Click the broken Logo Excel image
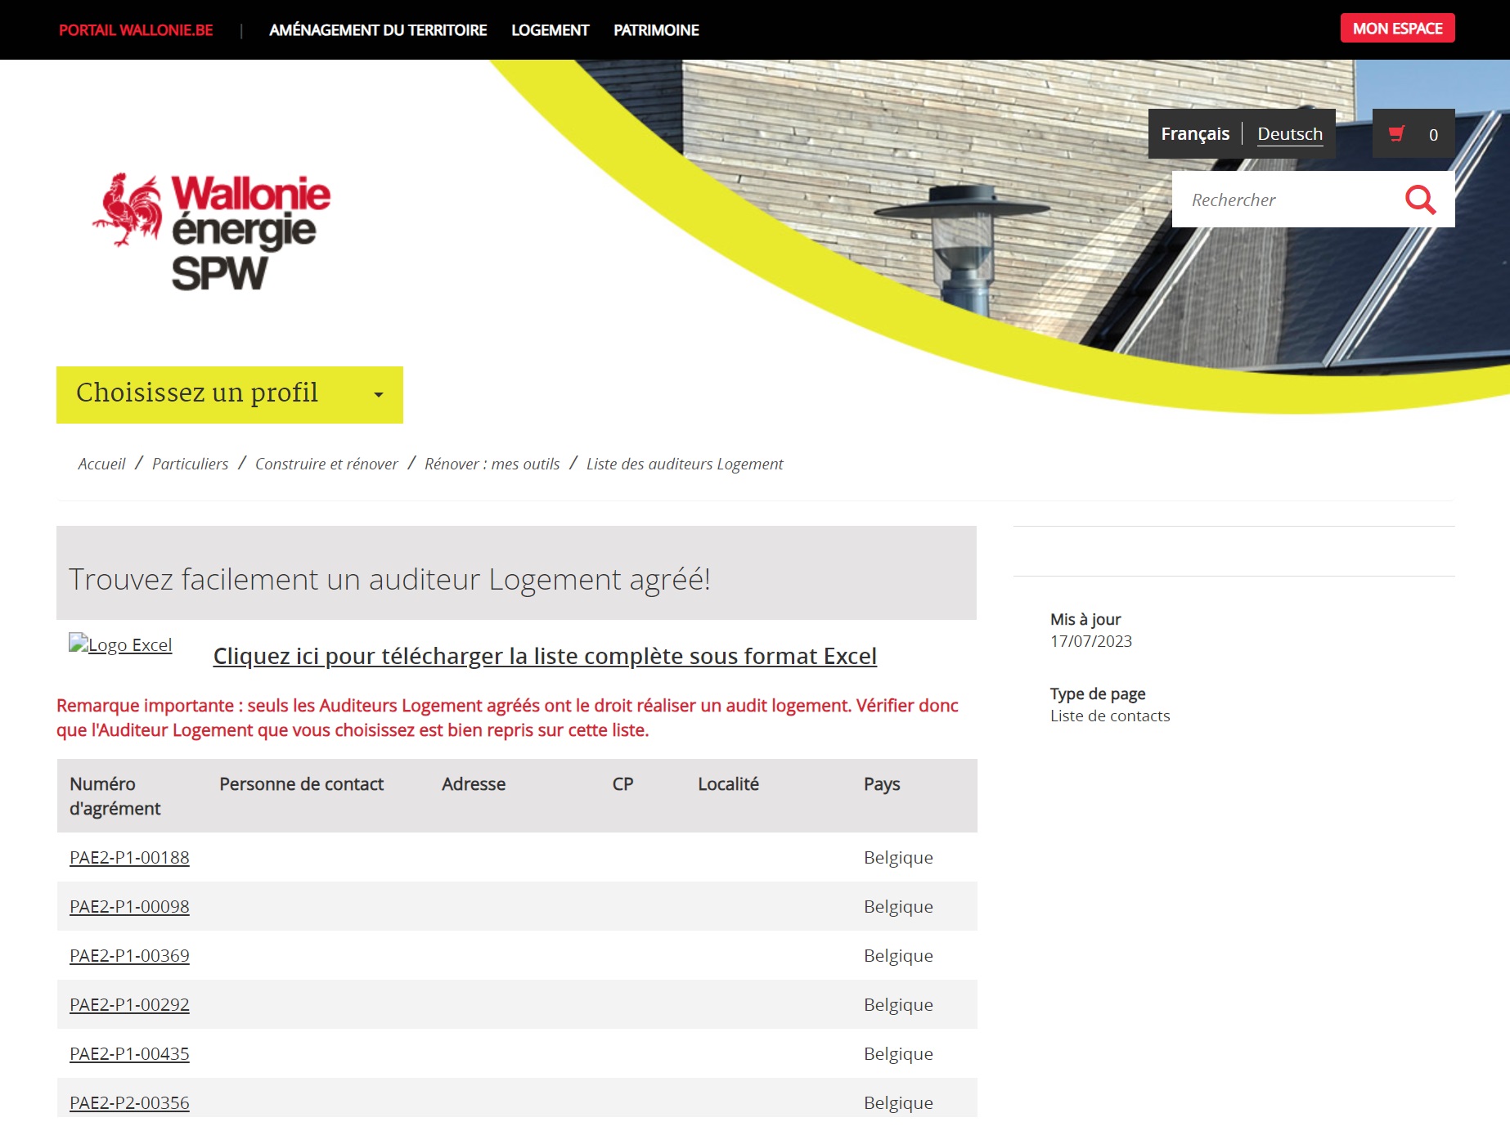 coord(120,644)
